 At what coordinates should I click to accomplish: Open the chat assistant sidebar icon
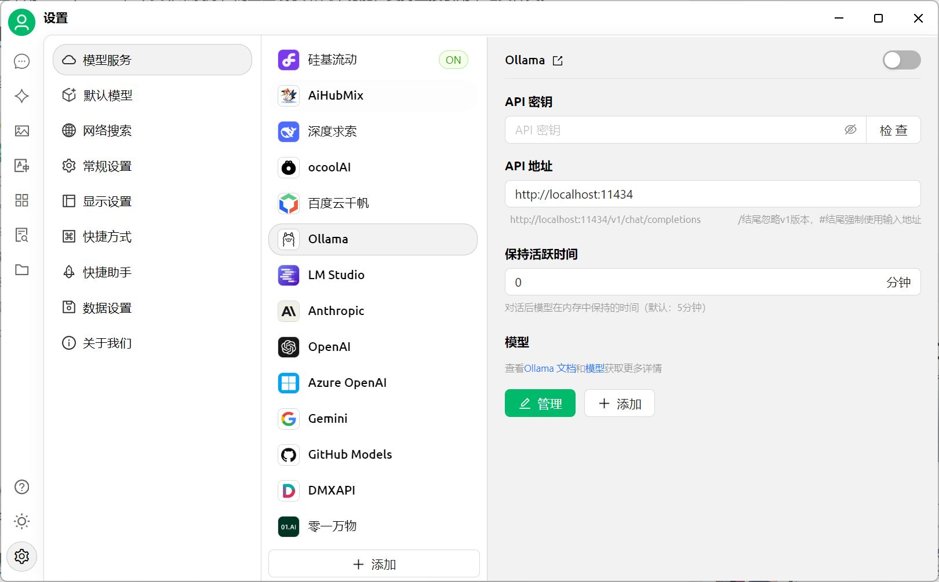[22, 61]
